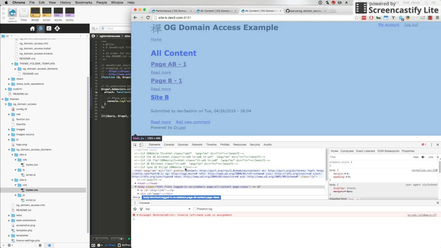Click 'Add new comment' link
441x248 pixels.
(x=193, y=122)
